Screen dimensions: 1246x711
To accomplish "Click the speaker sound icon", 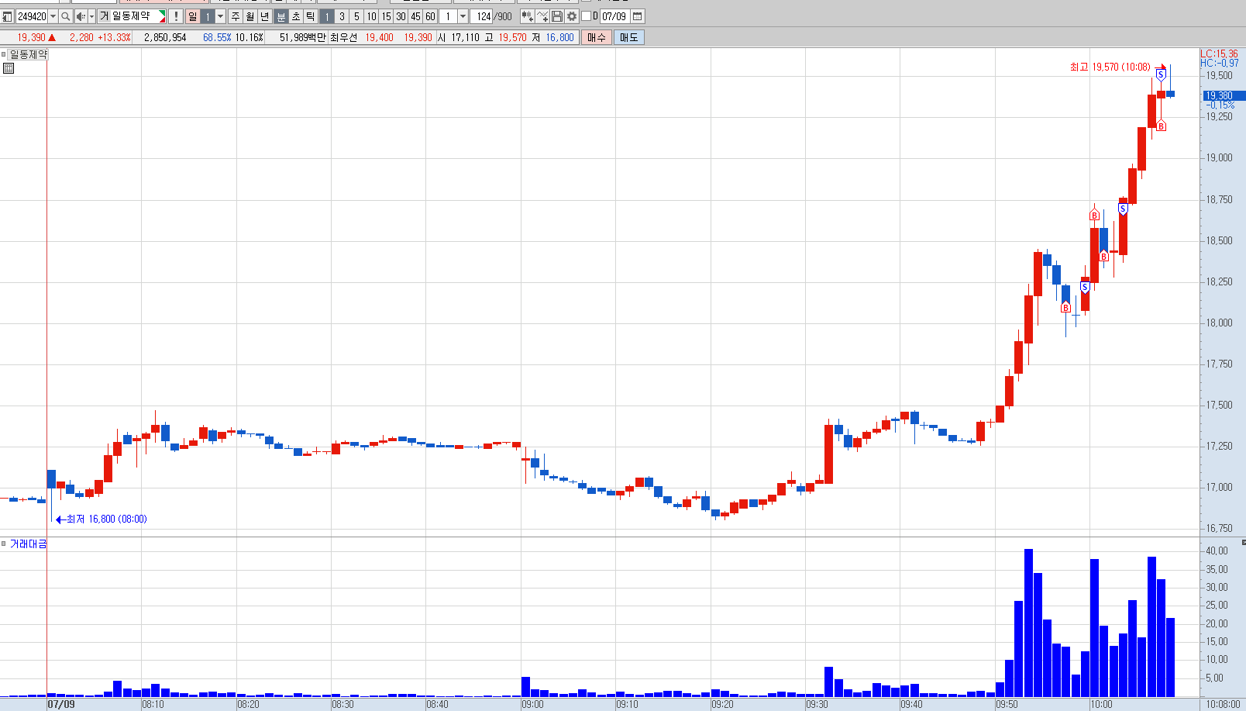I will [x=80, y=16].
